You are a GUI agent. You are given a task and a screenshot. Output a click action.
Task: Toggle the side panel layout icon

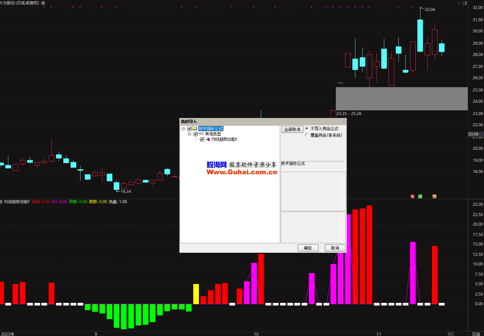point(465,3)
